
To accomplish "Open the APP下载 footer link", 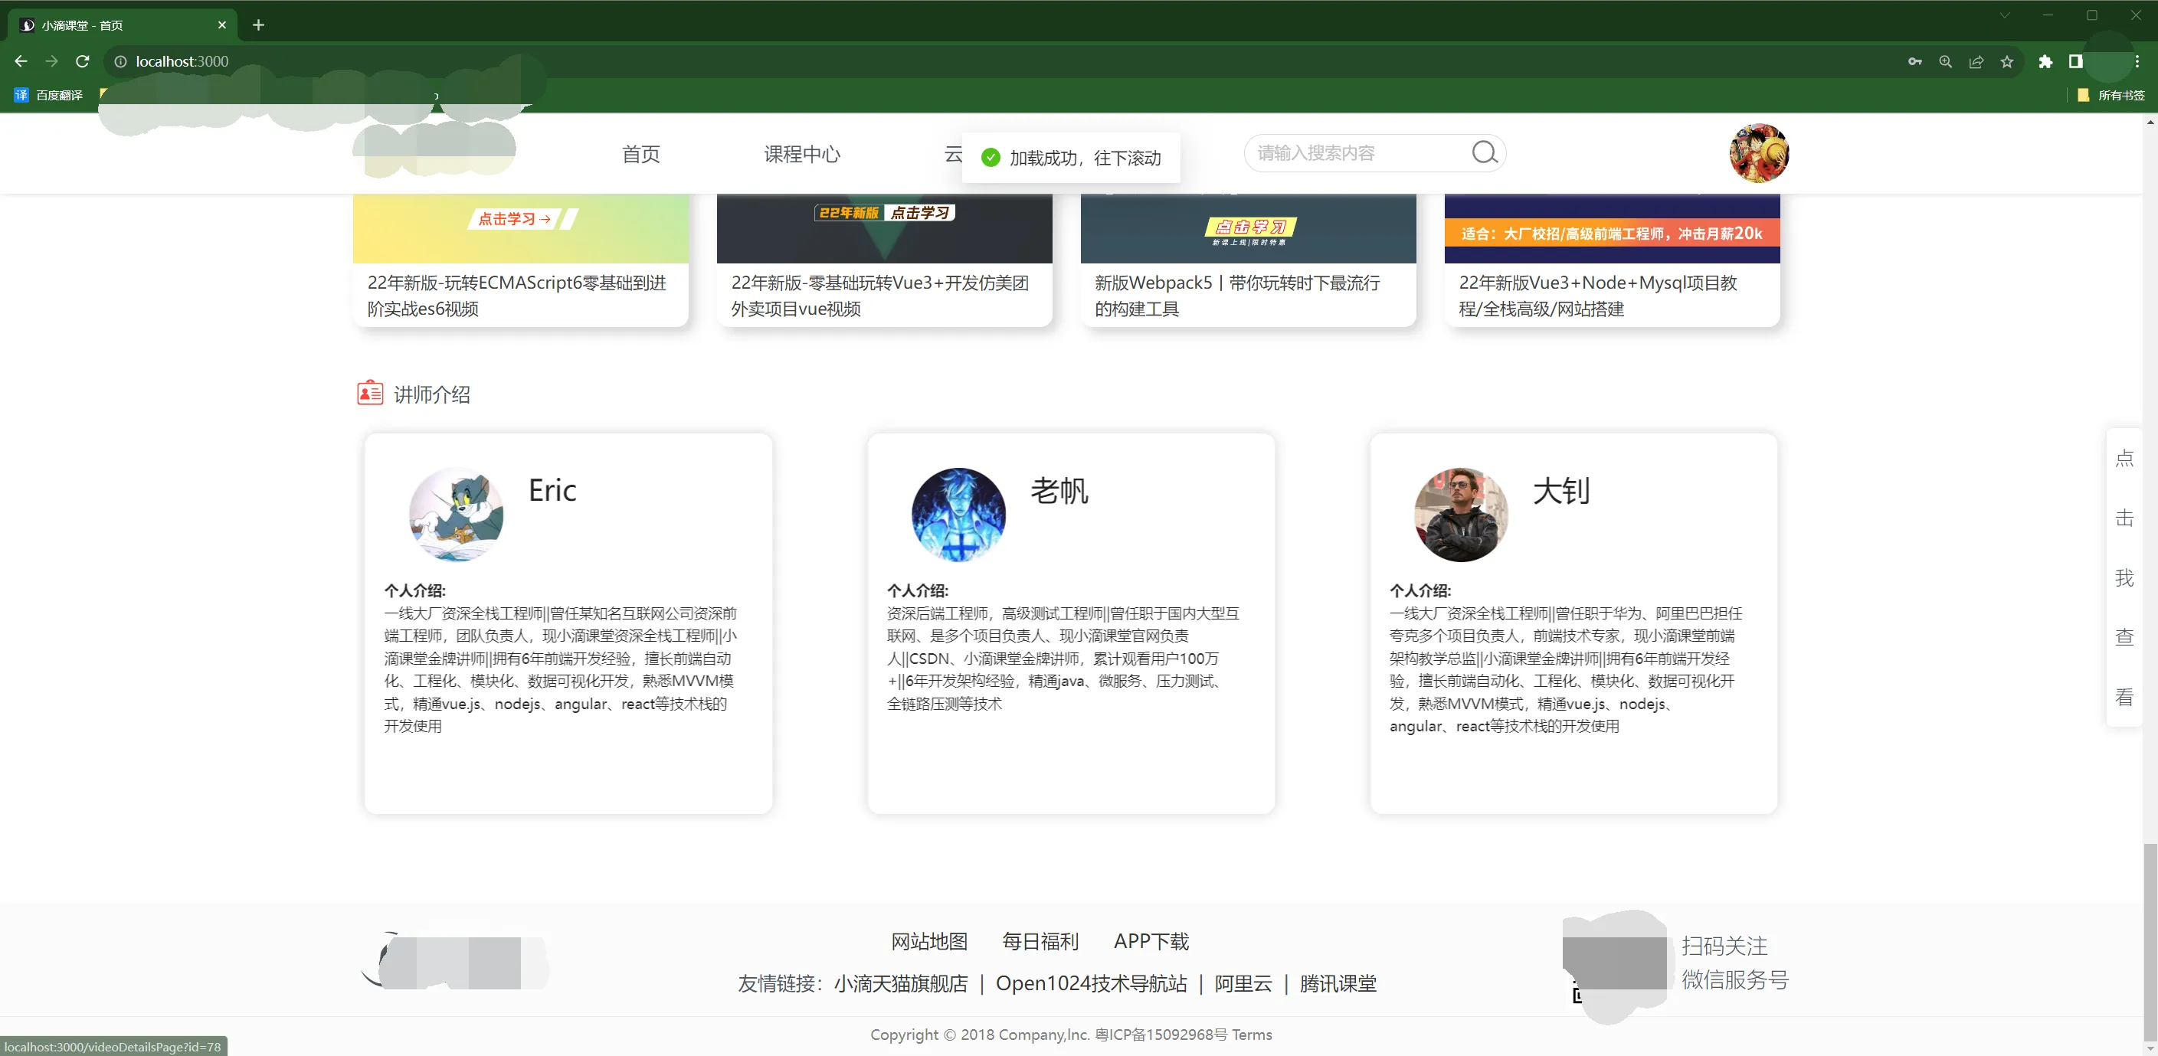I will [x=1151, y=940].
